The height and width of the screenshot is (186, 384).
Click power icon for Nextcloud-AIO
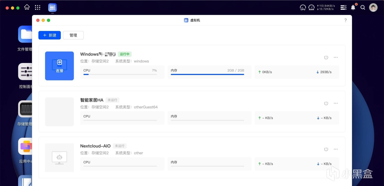point(326,149)
